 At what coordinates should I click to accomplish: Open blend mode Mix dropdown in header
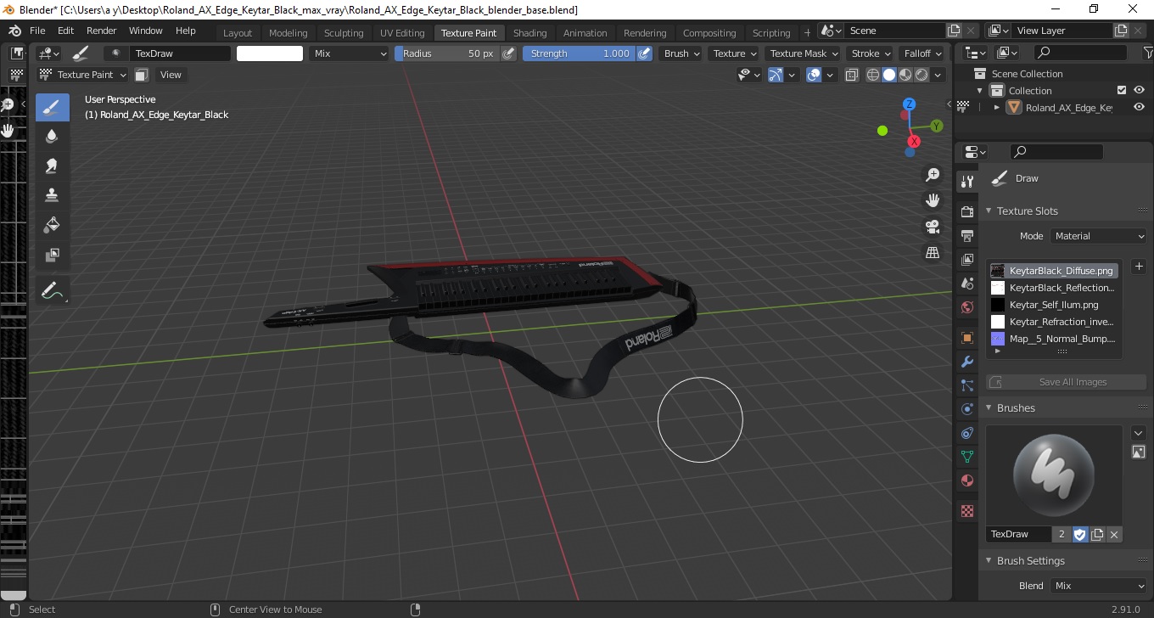[348, 53]
